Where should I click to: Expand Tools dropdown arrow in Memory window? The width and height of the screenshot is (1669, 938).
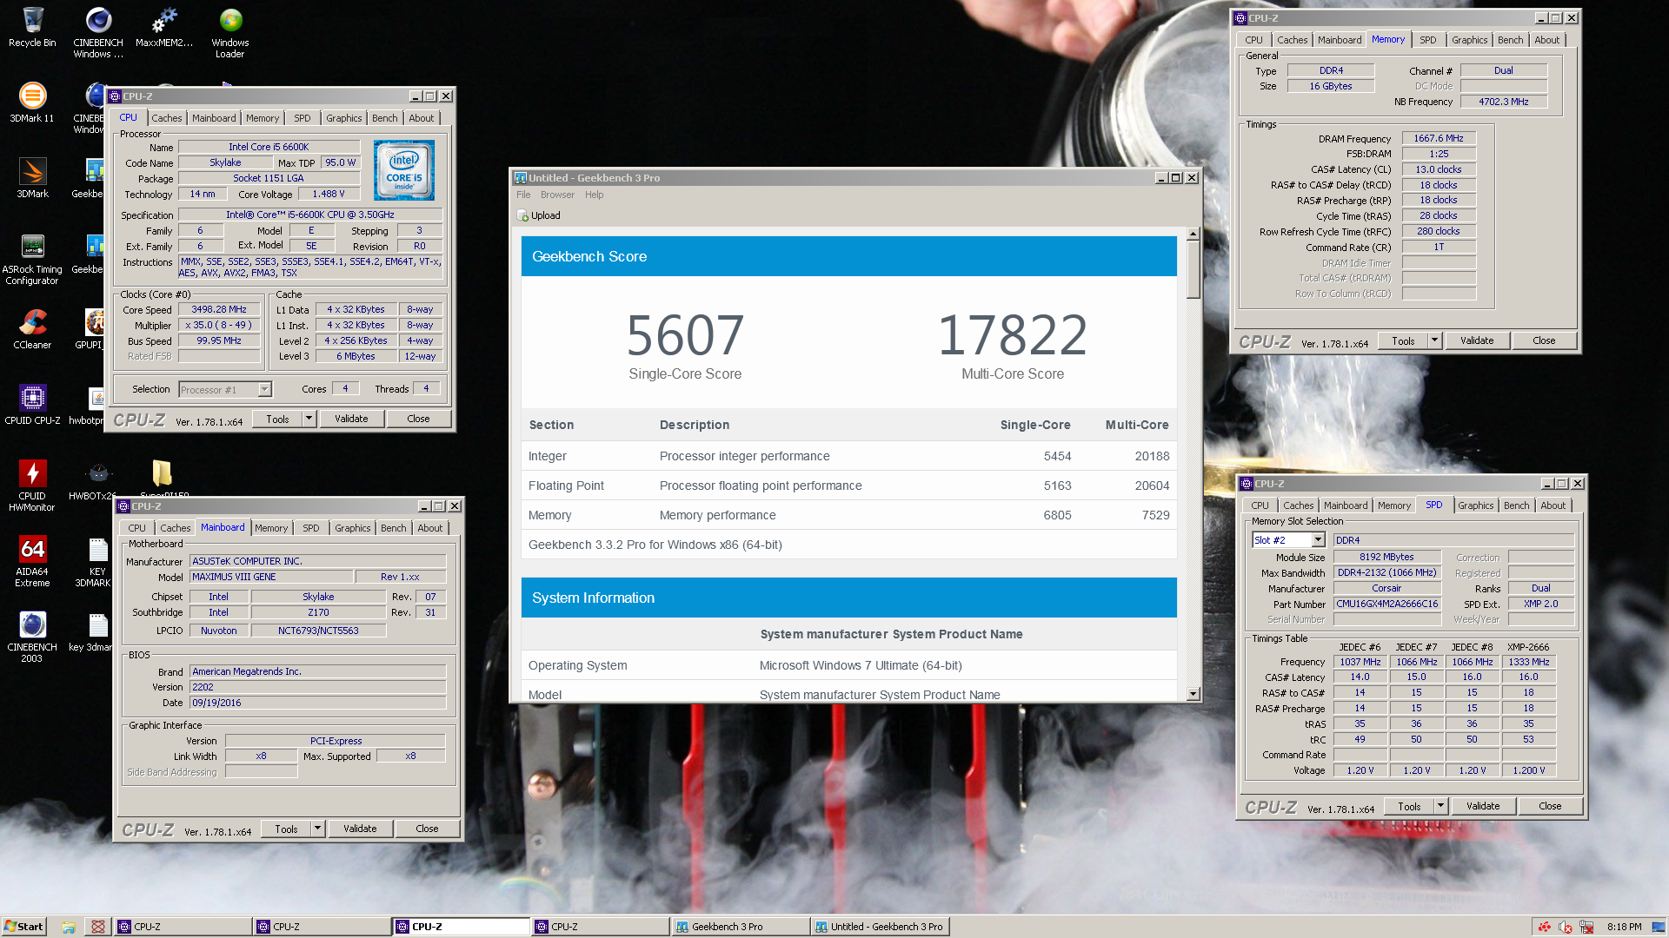1434,340
